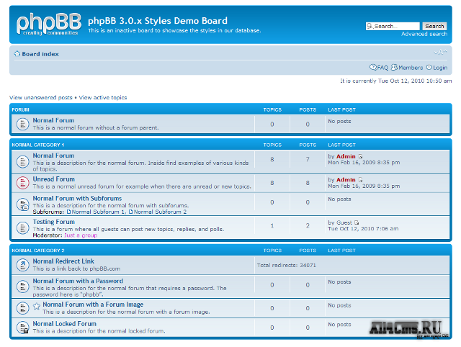Image resolution: width=461 pixels, height=347 pixels.
Task: Click the read forum icon for Normal Forum in Category 1
Action: tap(22, 161)
